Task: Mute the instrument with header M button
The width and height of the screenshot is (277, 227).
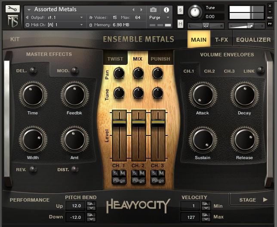Action: pyautogui.click(x=180, y=24)
